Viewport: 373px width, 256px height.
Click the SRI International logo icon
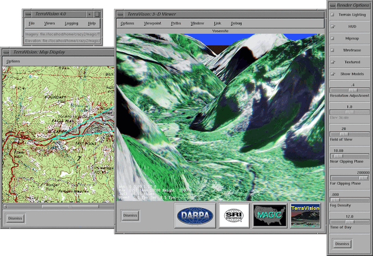(x=234, y=215)
